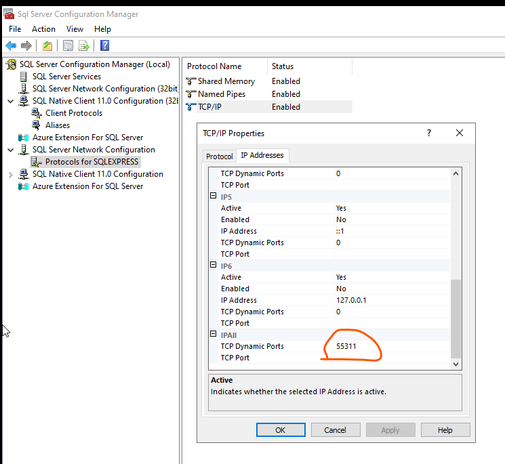This screenshot has width=505, height=464.
Task: Select the bottom Azure Extension For SQL Server
Action: pos(87,186)
